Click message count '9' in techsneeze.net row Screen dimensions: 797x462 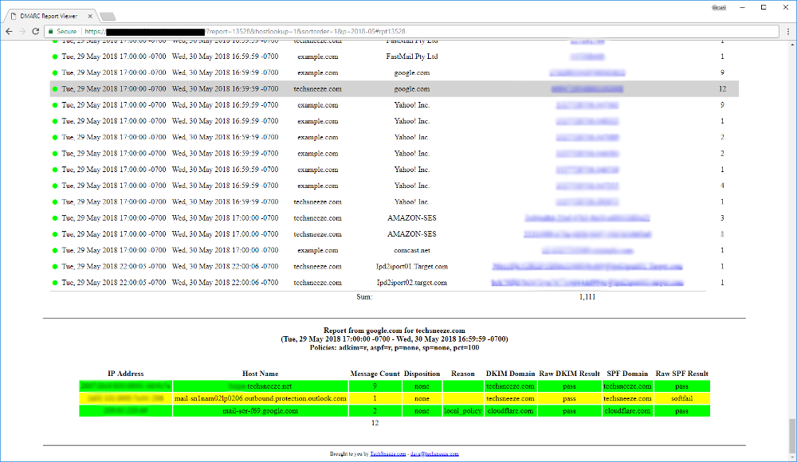(x=375, y=386)
